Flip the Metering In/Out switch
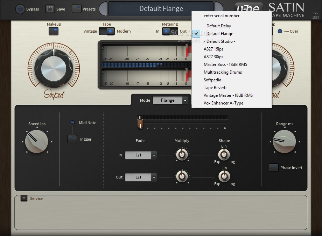The image size is (322, 236). (170, 31)
